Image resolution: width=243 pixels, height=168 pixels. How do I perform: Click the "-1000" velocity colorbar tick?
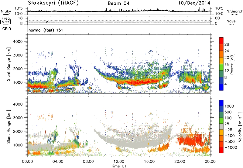(x=231, y=147)
